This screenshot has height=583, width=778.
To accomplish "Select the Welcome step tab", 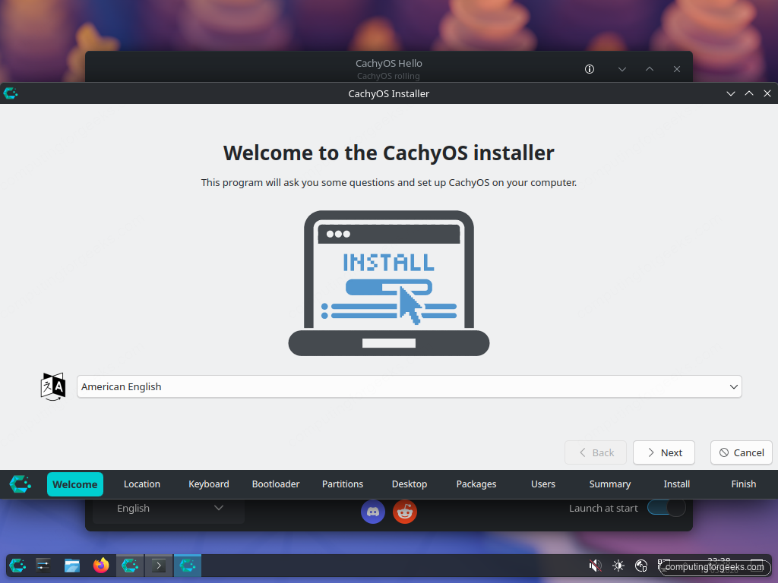I will tap(75, 484).
